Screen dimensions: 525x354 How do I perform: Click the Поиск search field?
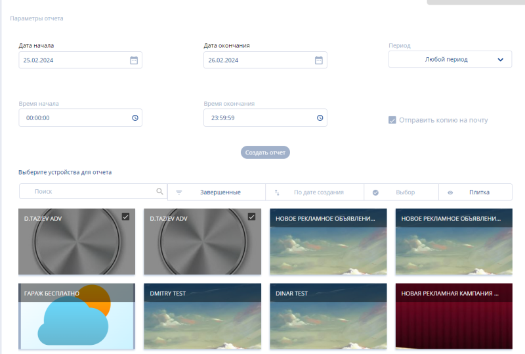coord(89,192)
